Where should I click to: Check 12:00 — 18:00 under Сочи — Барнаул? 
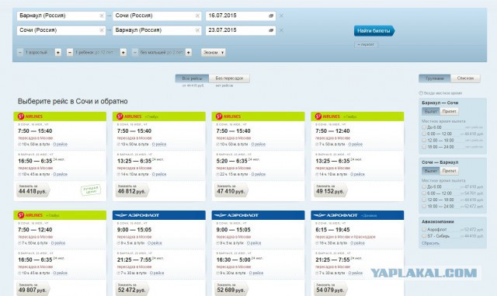(424, 200)
